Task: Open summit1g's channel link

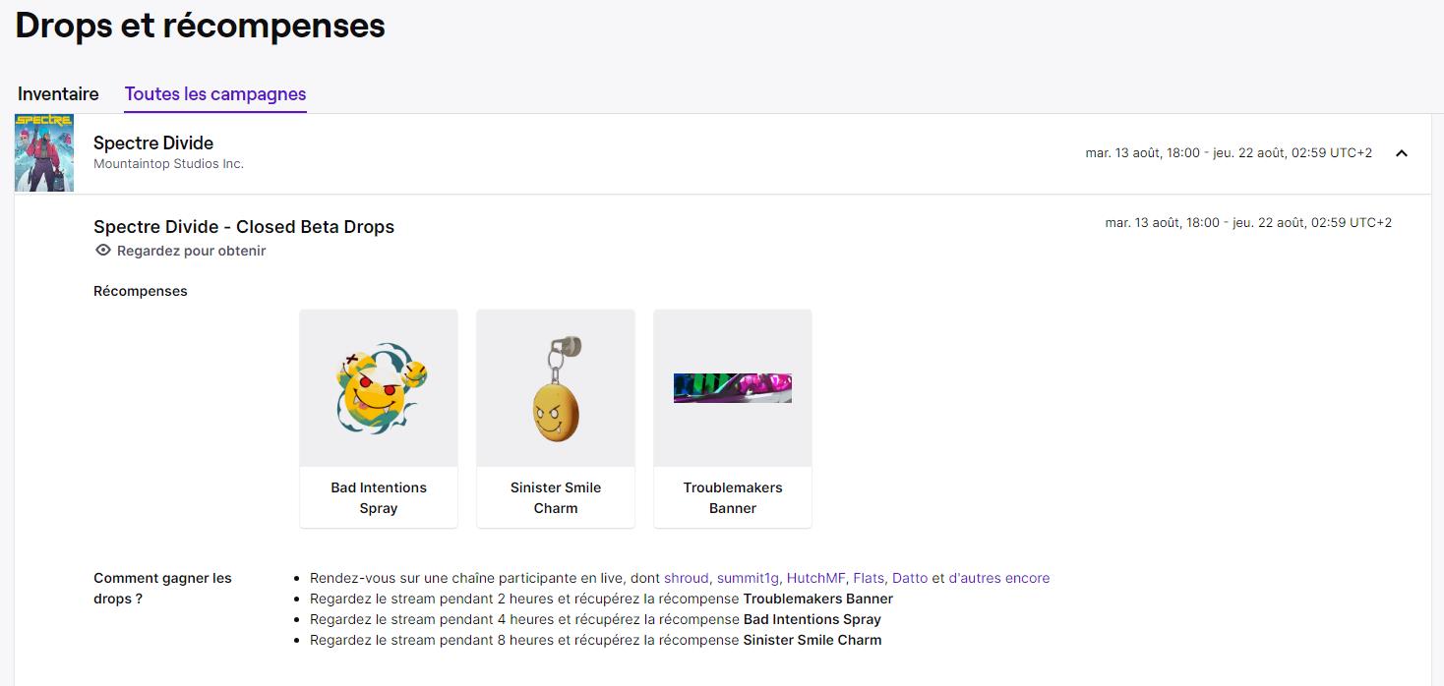Action: (x=749, y=578)
